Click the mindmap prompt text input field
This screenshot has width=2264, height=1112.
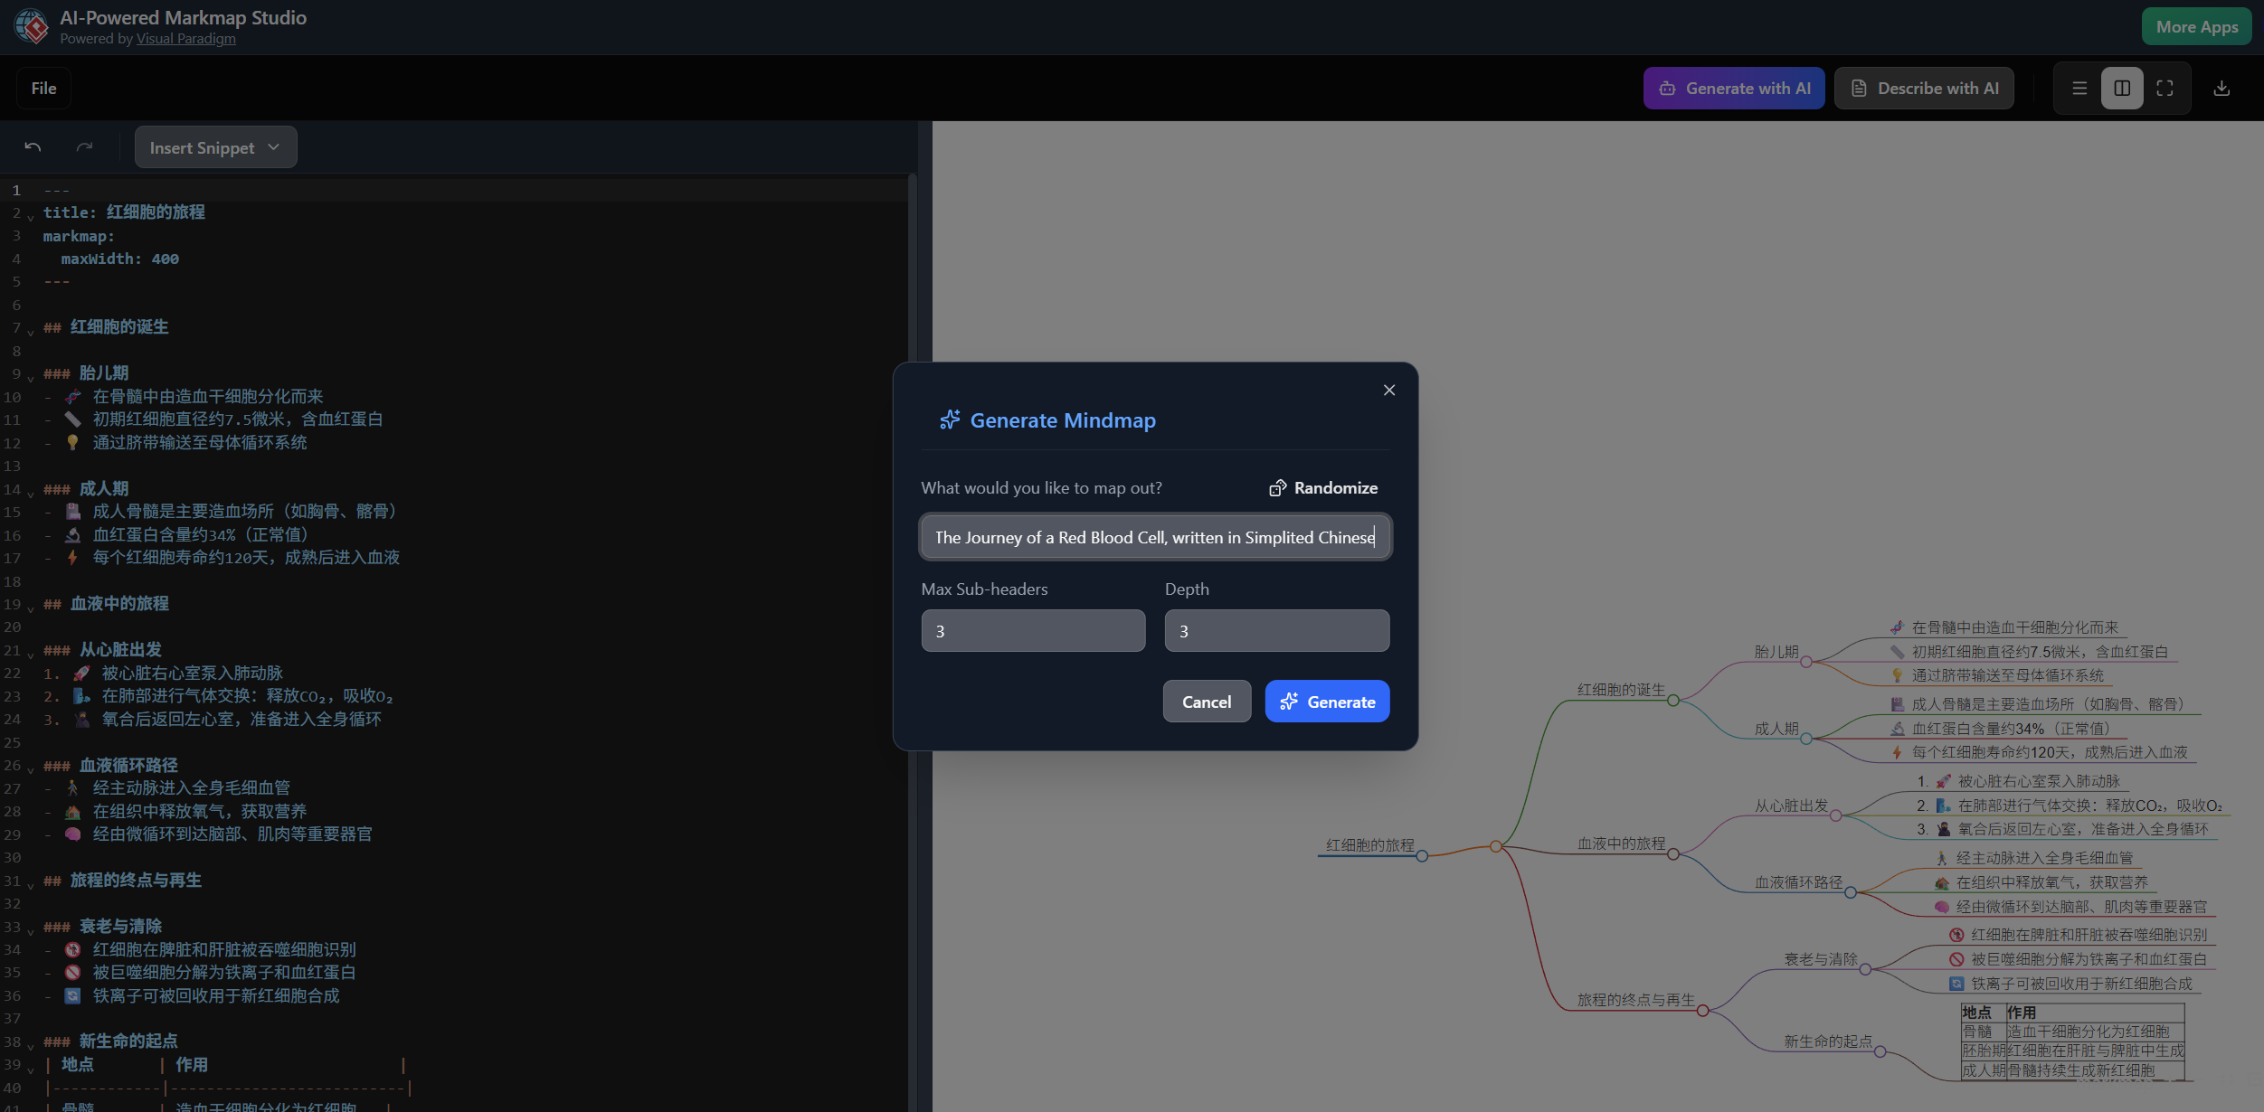click(x=1154, y=537)
